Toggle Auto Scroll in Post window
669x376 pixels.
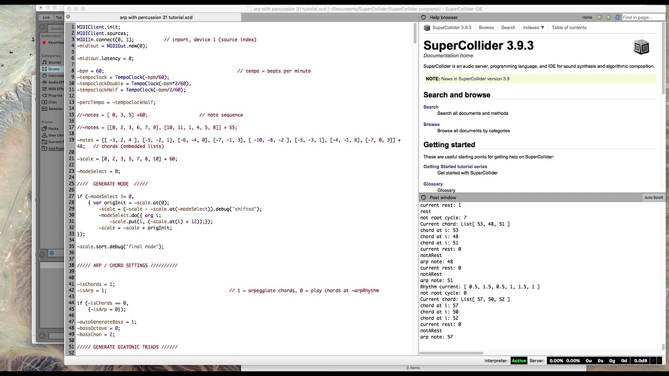point(653,197)
